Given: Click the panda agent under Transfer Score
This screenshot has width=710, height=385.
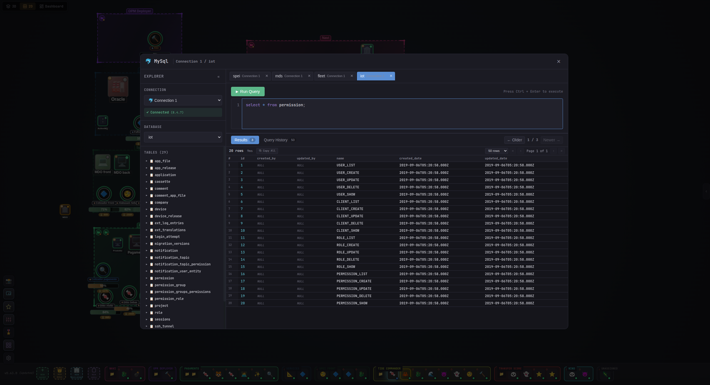Looking at the screenshot, I should pyautogui.click(x=513, y=374).
